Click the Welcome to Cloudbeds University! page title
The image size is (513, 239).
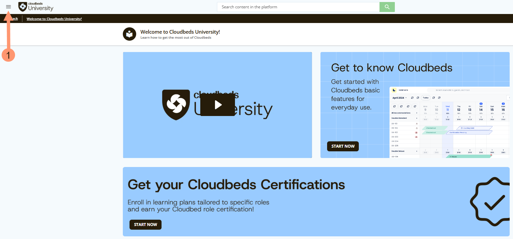click(180, 32)
